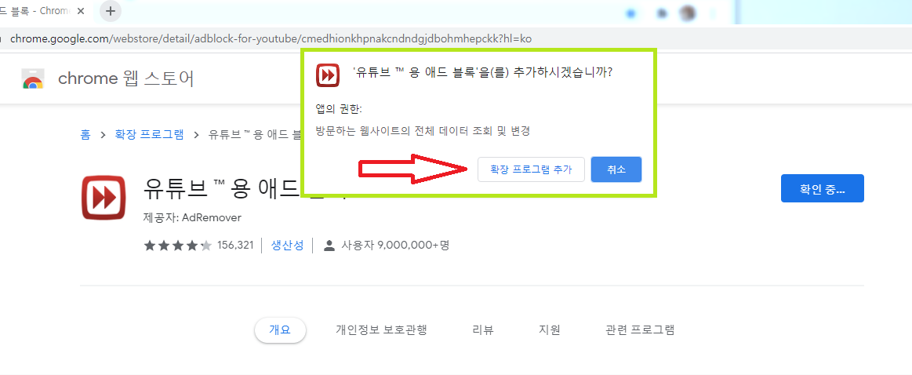The height and width of the screenshot is (375, 912).
Task: Click the '앱의 권한:' label
Action: point(339,109)
